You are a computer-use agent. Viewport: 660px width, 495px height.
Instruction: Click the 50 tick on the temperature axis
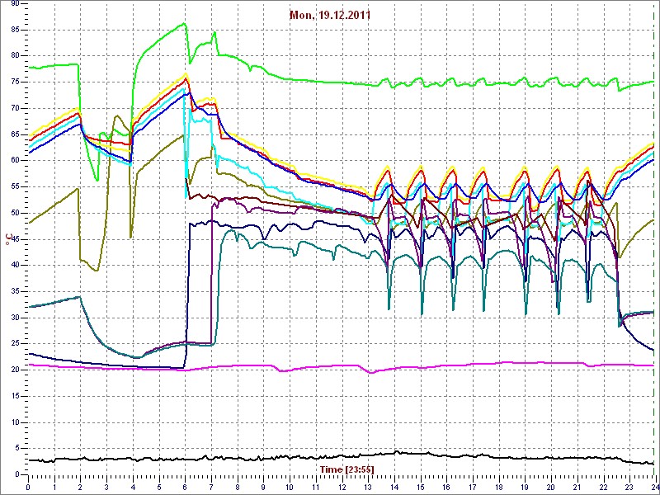point(15,213)
